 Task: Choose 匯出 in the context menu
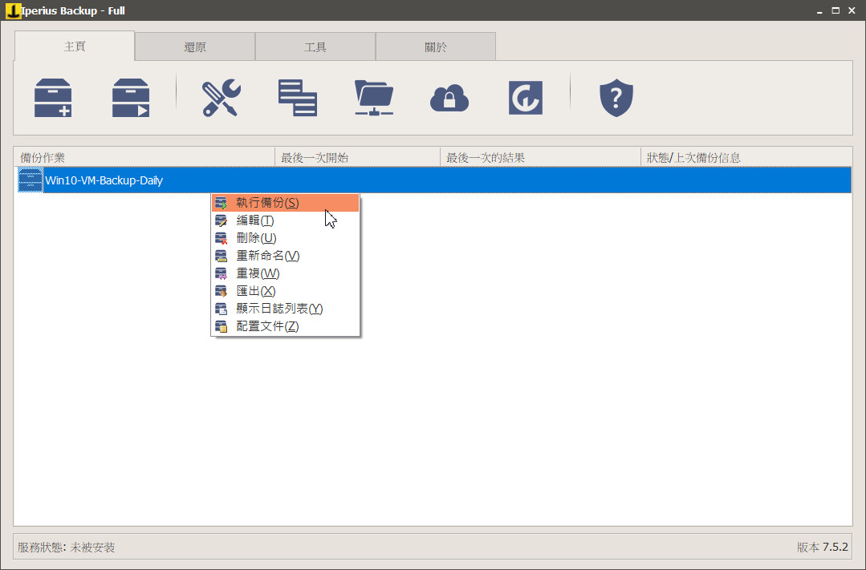pyautogui.click(x=256, y=291)
